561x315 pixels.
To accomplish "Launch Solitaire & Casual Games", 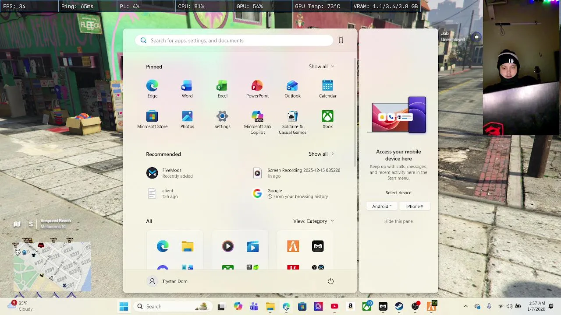I will tap(292, 122).
